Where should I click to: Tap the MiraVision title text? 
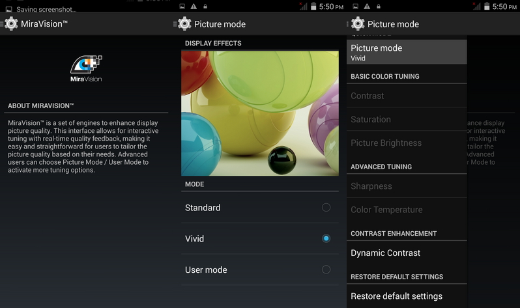44,24
